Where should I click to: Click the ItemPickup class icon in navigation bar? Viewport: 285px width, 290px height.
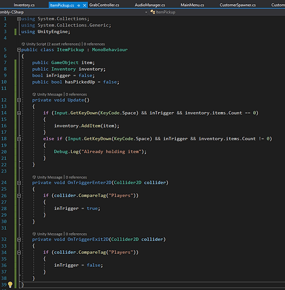coord(153,12)
